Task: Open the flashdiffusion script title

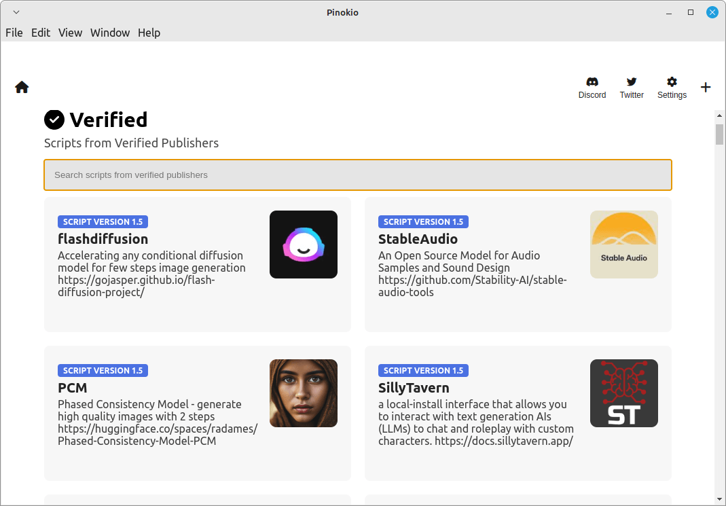Action: (x=103, y=239)
